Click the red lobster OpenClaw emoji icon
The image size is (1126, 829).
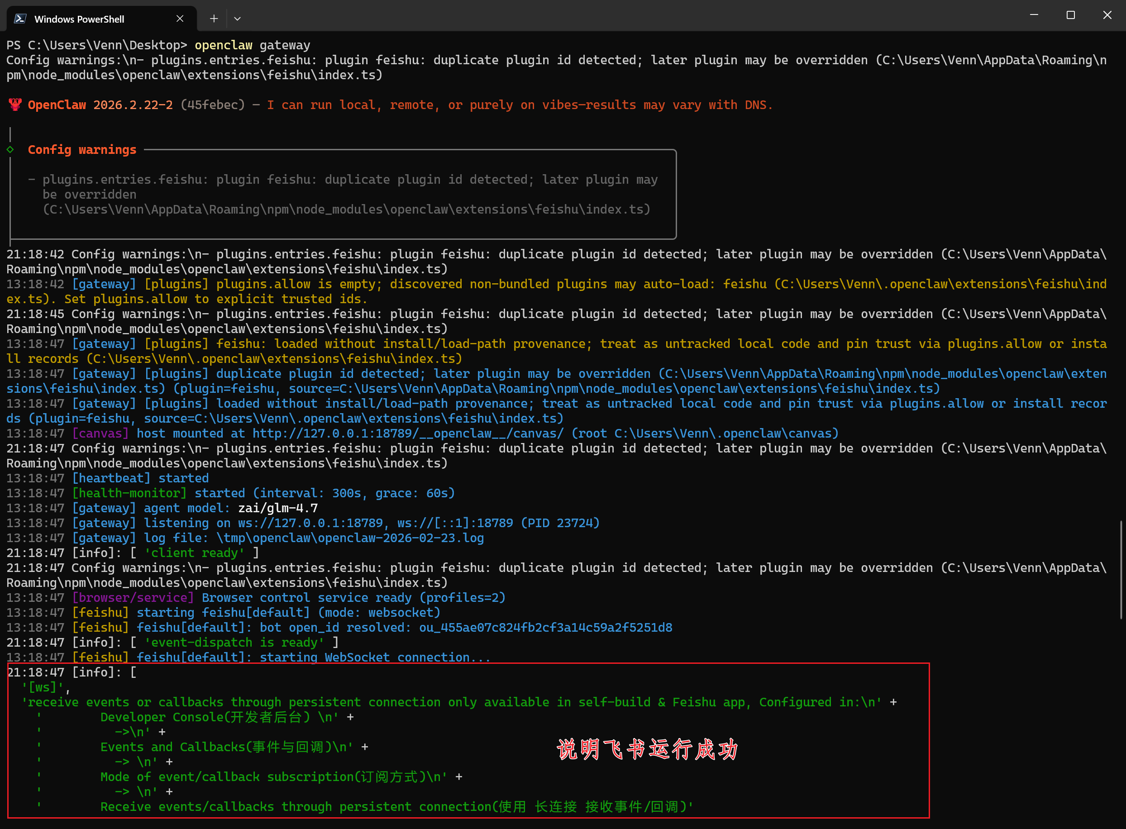point(15,105)
